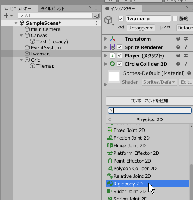Click the white Sprites-Default material preview swatch

click(x=114, y=76)
